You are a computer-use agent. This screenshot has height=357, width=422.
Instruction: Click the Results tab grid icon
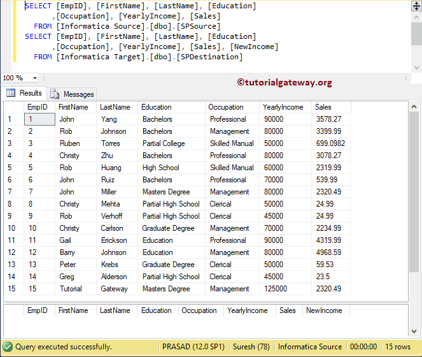click(11, 93)
